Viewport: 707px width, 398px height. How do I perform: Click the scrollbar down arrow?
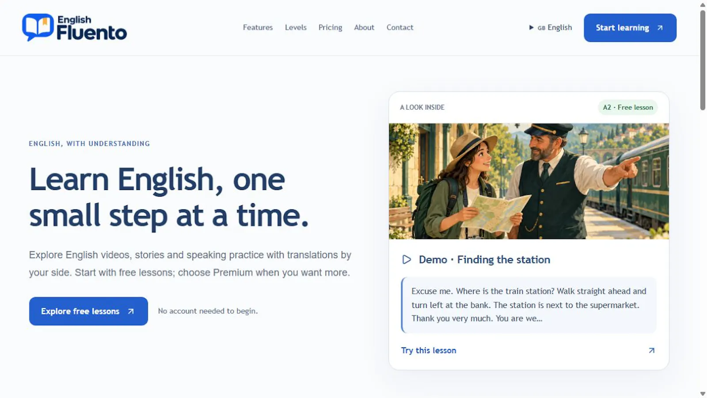pyautogui.click(x=703, y=394)
